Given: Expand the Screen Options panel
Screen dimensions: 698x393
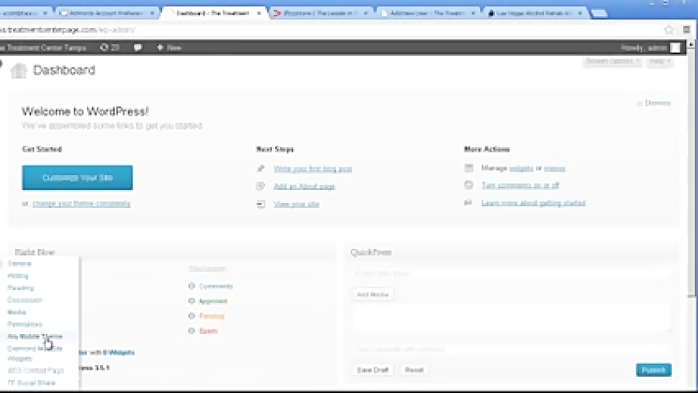Looking at the screenshot, I should coord(613,61).
